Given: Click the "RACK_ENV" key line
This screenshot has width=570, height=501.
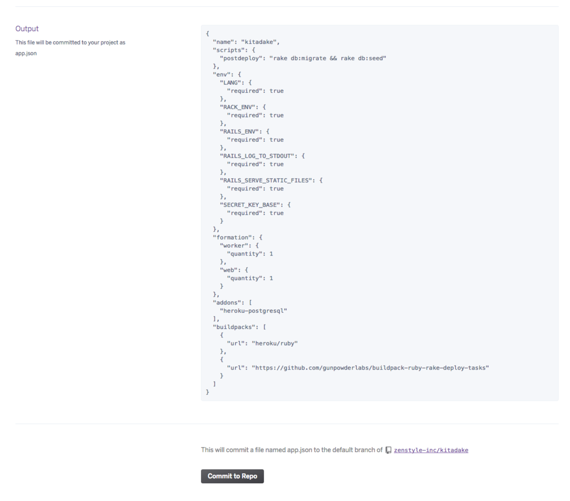Looking at the screenshot, I should pos(243,107).
